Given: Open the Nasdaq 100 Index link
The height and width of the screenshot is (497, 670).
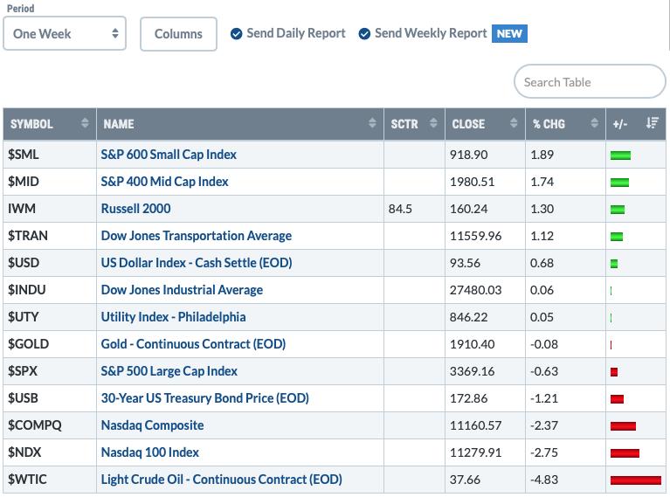Looking at the screenshot, I should [x=149, y=452].
